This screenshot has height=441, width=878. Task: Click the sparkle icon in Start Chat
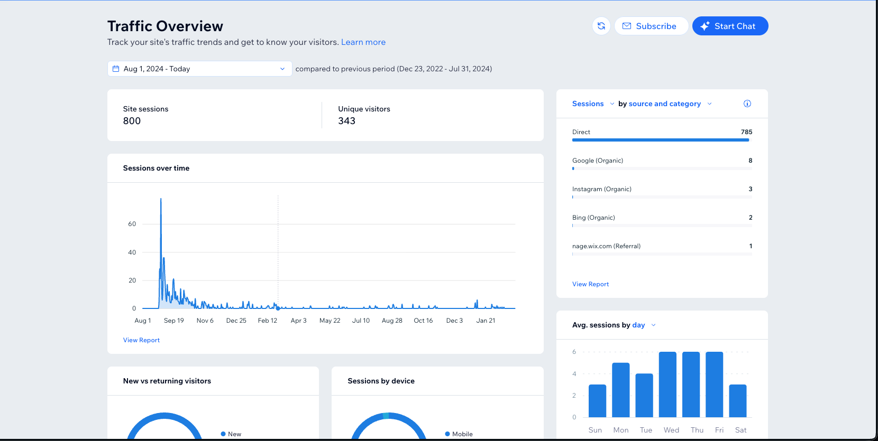point(705,26)
